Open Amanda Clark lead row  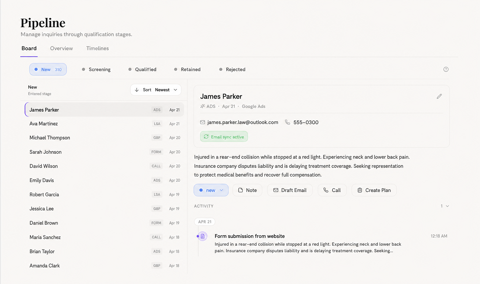pyautogui.click(x=104, y=266)
